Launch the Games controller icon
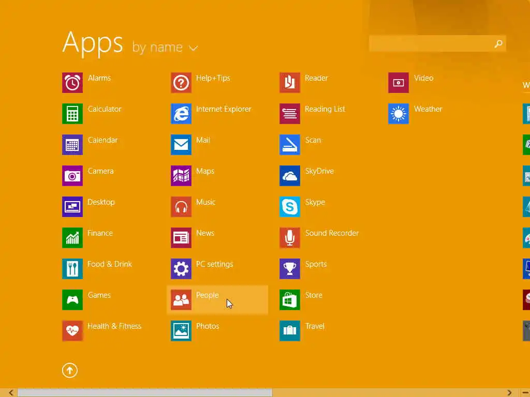This screenshot has width=530, height=397. pos(72,300)
